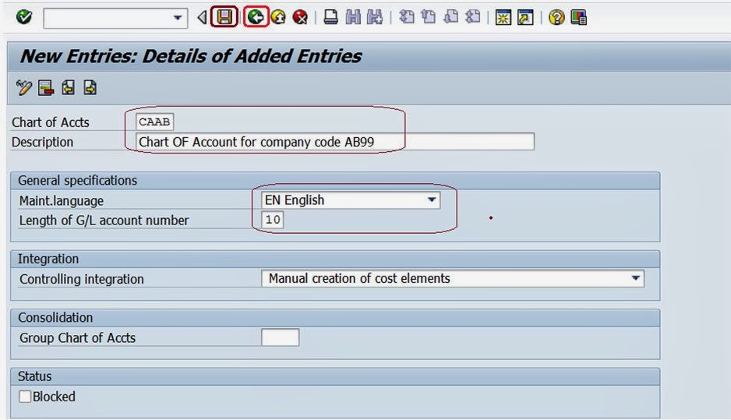Cancel using the red X icon
731x420 pixels.
pyautogui.click(x=300, y=17)
